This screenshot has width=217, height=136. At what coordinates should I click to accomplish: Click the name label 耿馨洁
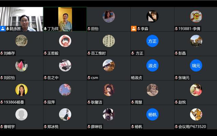point(97,102)
